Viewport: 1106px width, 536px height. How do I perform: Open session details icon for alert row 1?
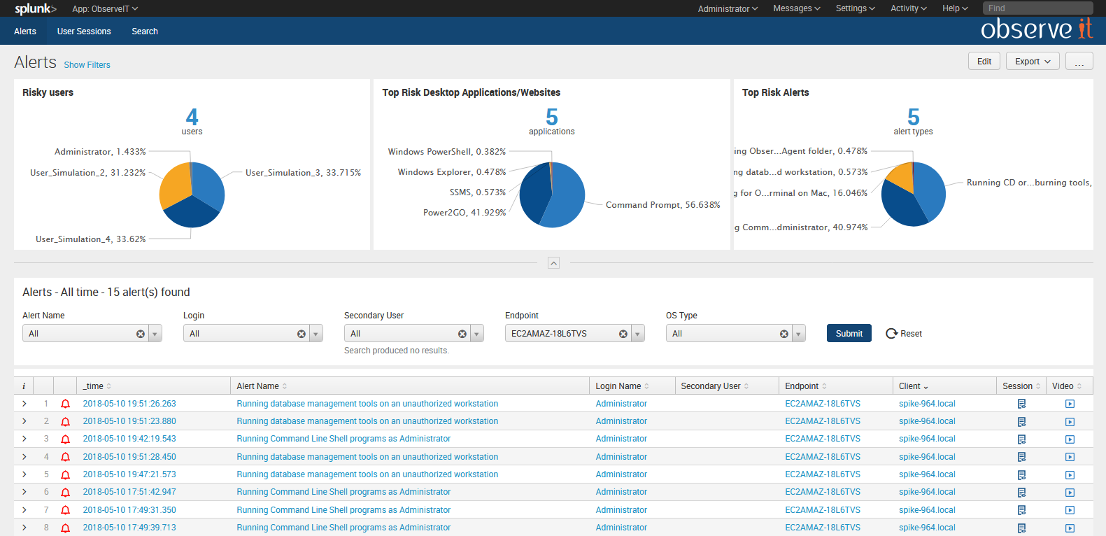(1021, 404)
